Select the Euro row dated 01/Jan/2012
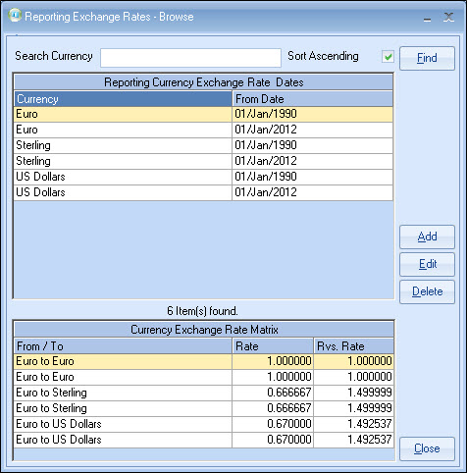467x473 pixels. 203,130
